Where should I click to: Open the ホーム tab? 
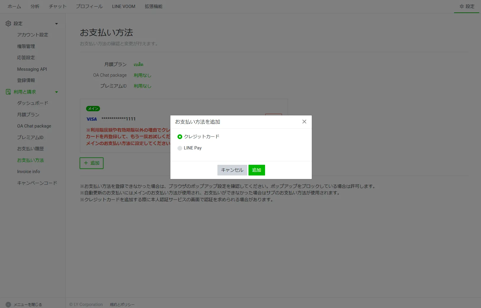[x=14, y=6]
